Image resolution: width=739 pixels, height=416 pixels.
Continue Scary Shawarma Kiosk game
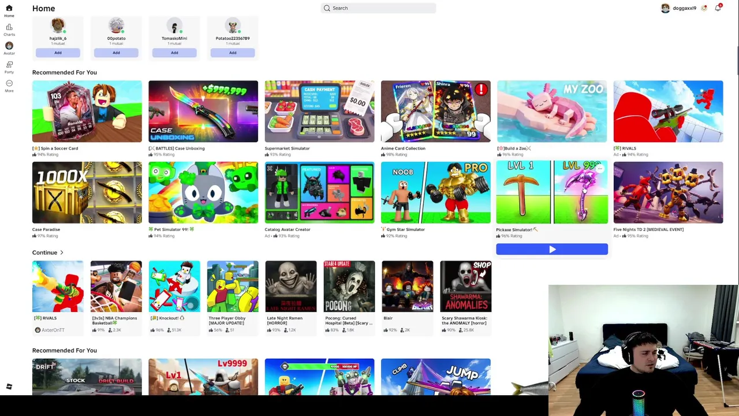[466, 287]
